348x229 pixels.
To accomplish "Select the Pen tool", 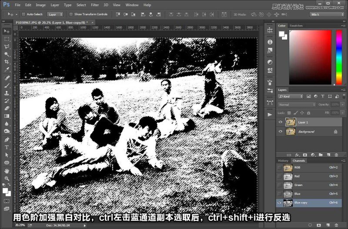I will (x=7, y=139).
